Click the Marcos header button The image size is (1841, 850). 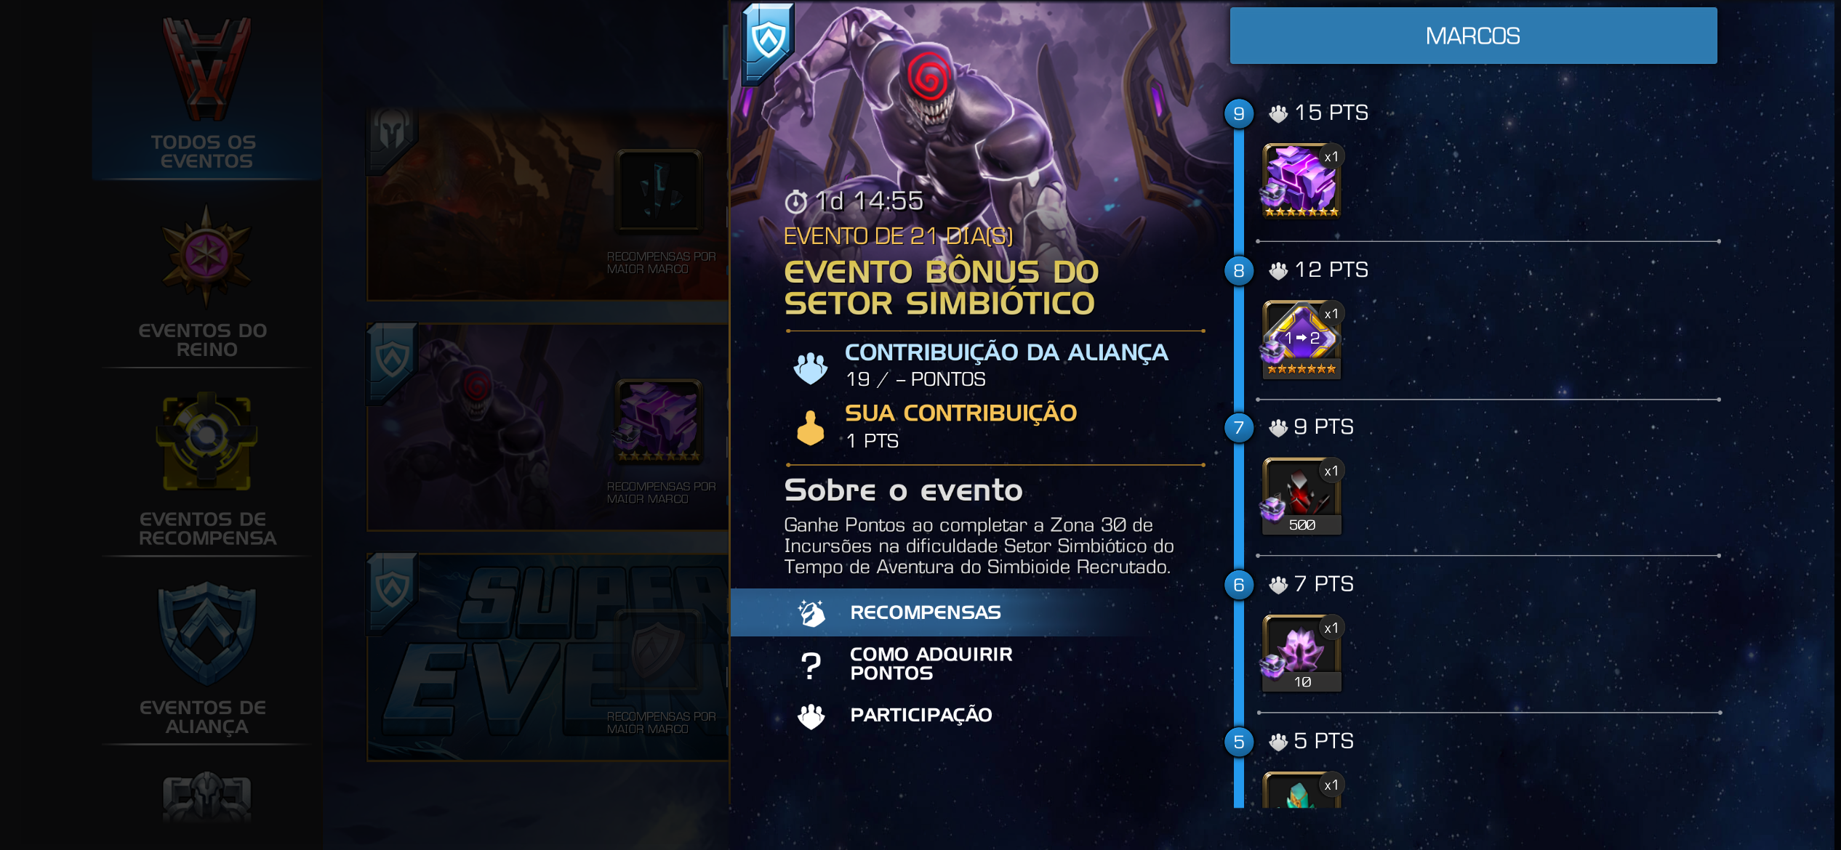click(1473, 36)
